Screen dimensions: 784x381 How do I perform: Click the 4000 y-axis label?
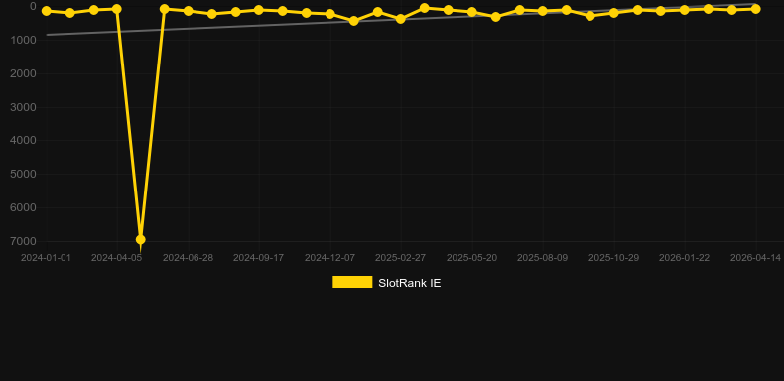(23, 140)
